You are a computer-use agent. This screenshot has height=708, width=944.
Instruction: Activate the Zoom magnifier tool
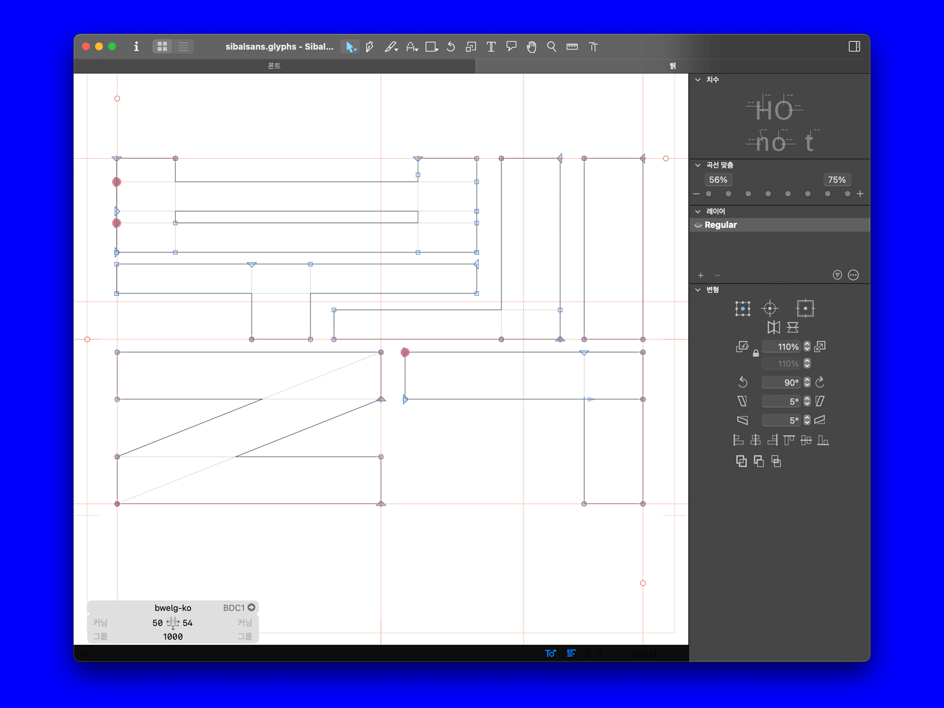click(x=552, y=47)
